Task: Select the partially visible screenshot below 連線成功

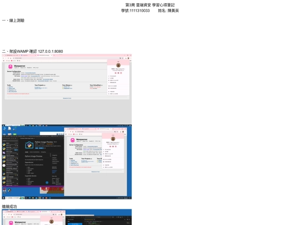Action: click(x=67, y=217)
